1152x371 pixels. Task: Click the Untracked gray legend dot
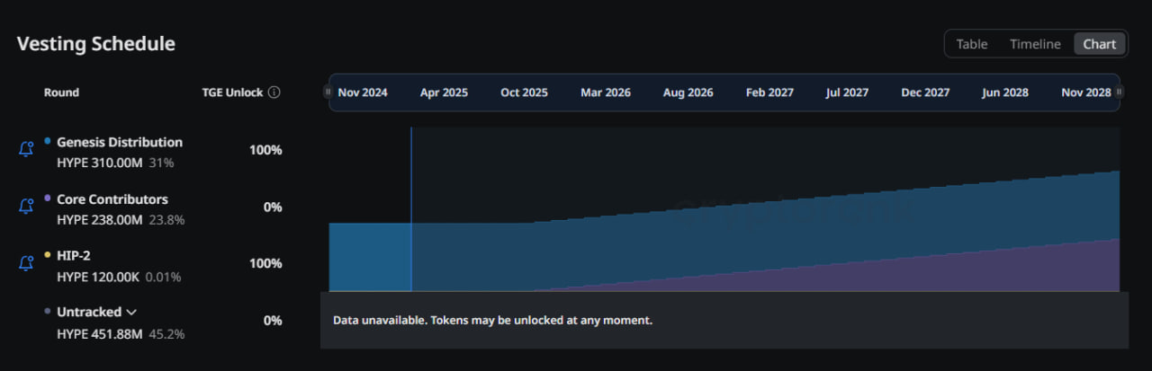point(48,312)
